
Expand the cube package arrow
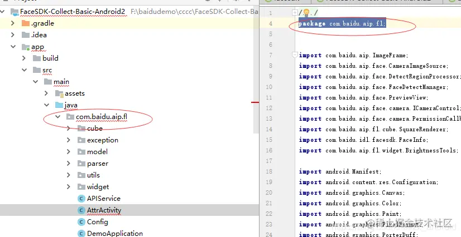click(69, 129)
